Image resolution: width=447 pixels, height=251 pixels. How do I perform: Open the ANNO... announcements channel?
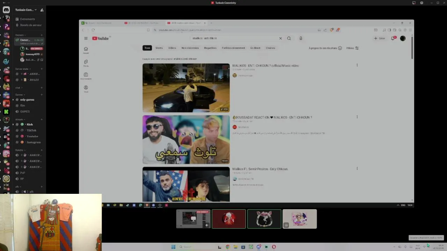[x=29, y=74]
